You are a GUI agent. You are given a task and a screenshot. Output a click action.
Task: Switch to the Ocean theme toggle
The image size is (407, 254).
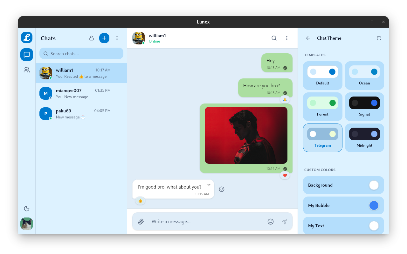[x=364, y=72]
